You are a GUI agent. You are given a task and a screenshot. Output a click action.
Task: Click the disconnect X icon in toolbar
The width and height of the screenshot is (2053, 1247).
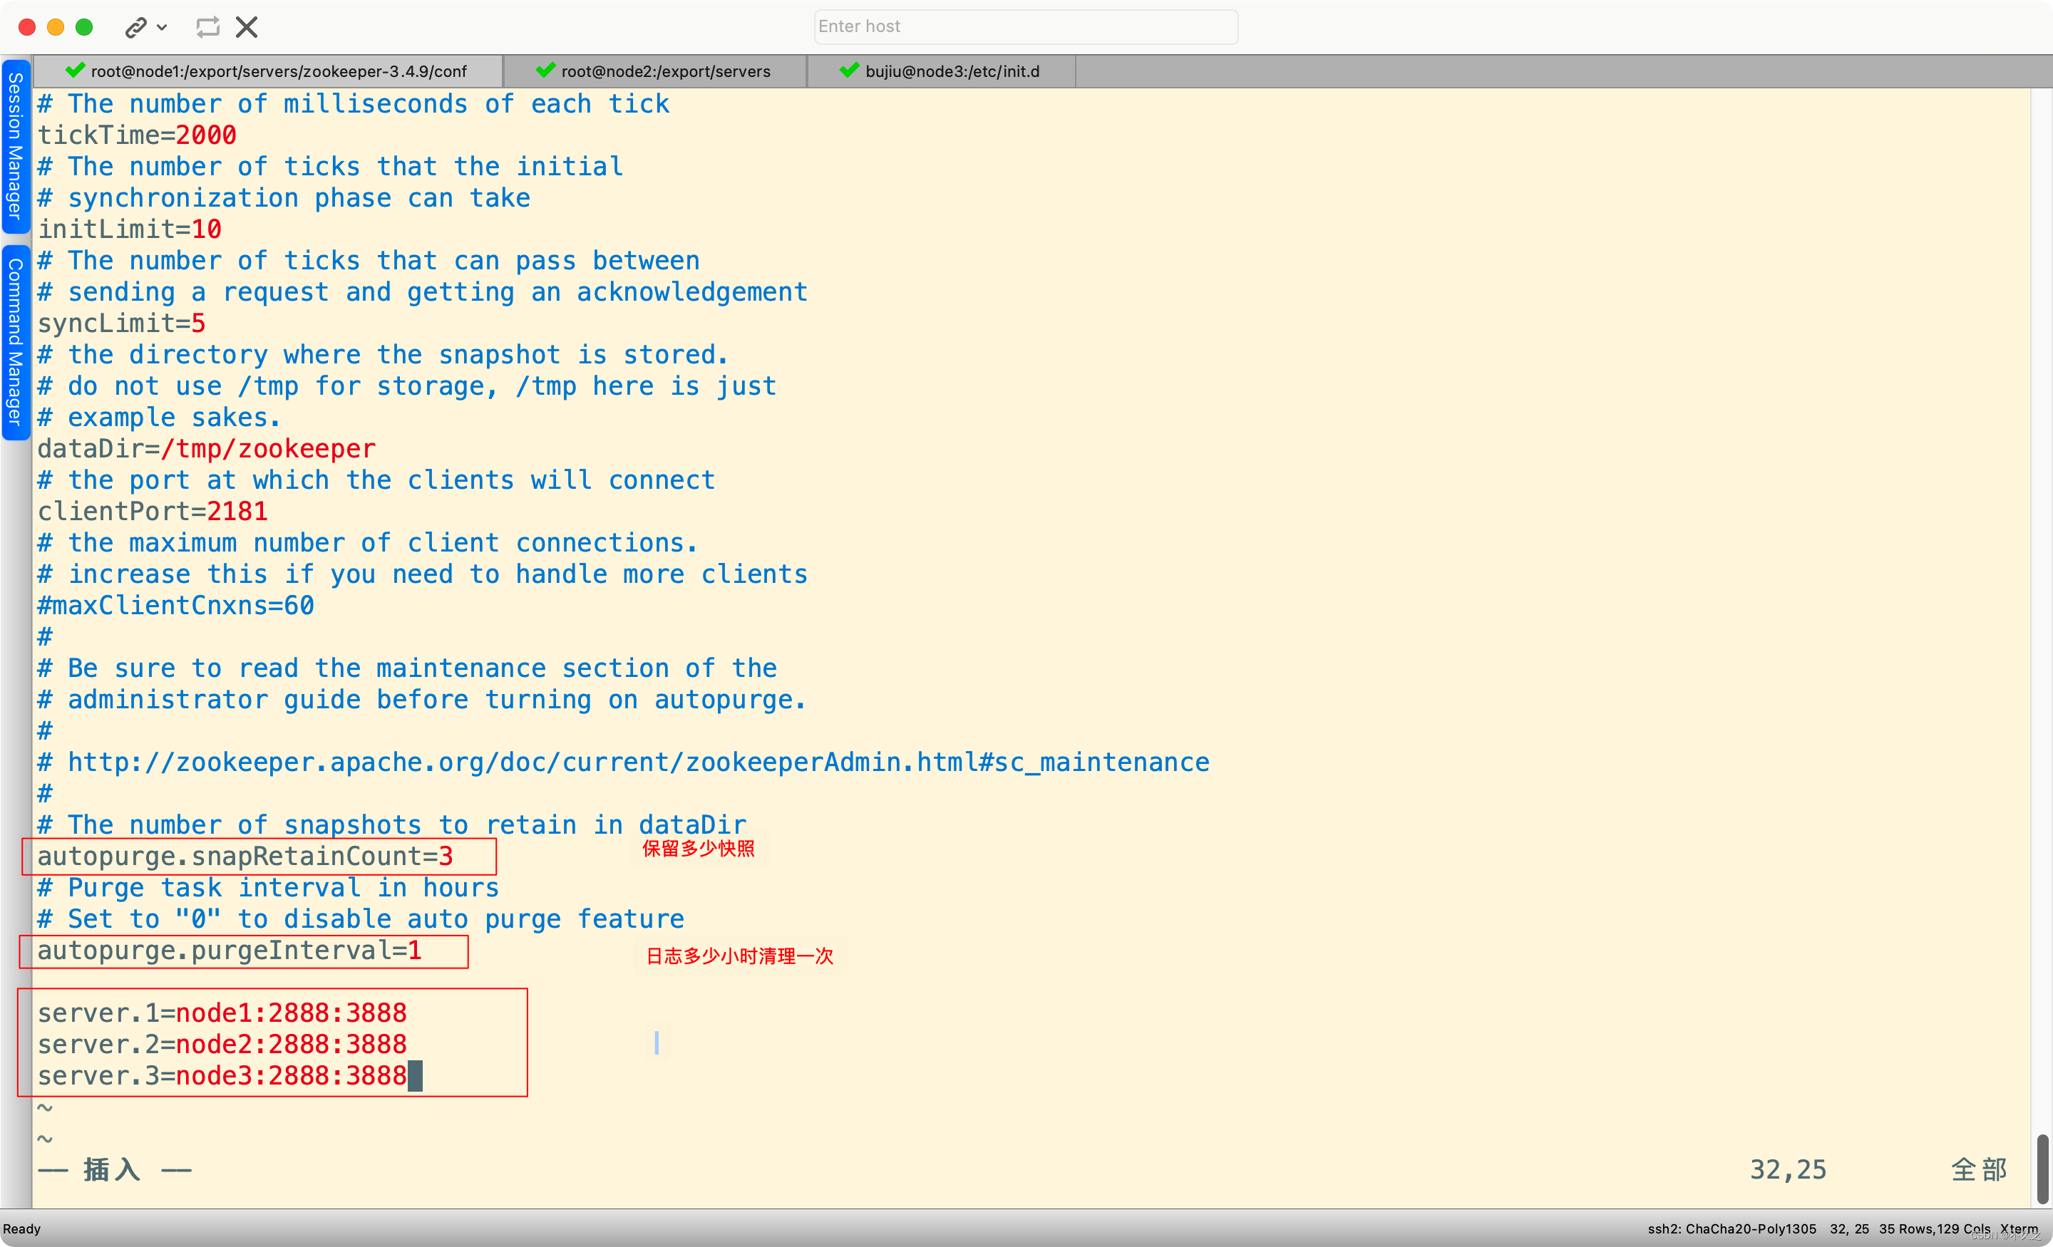tap(247, 28)
